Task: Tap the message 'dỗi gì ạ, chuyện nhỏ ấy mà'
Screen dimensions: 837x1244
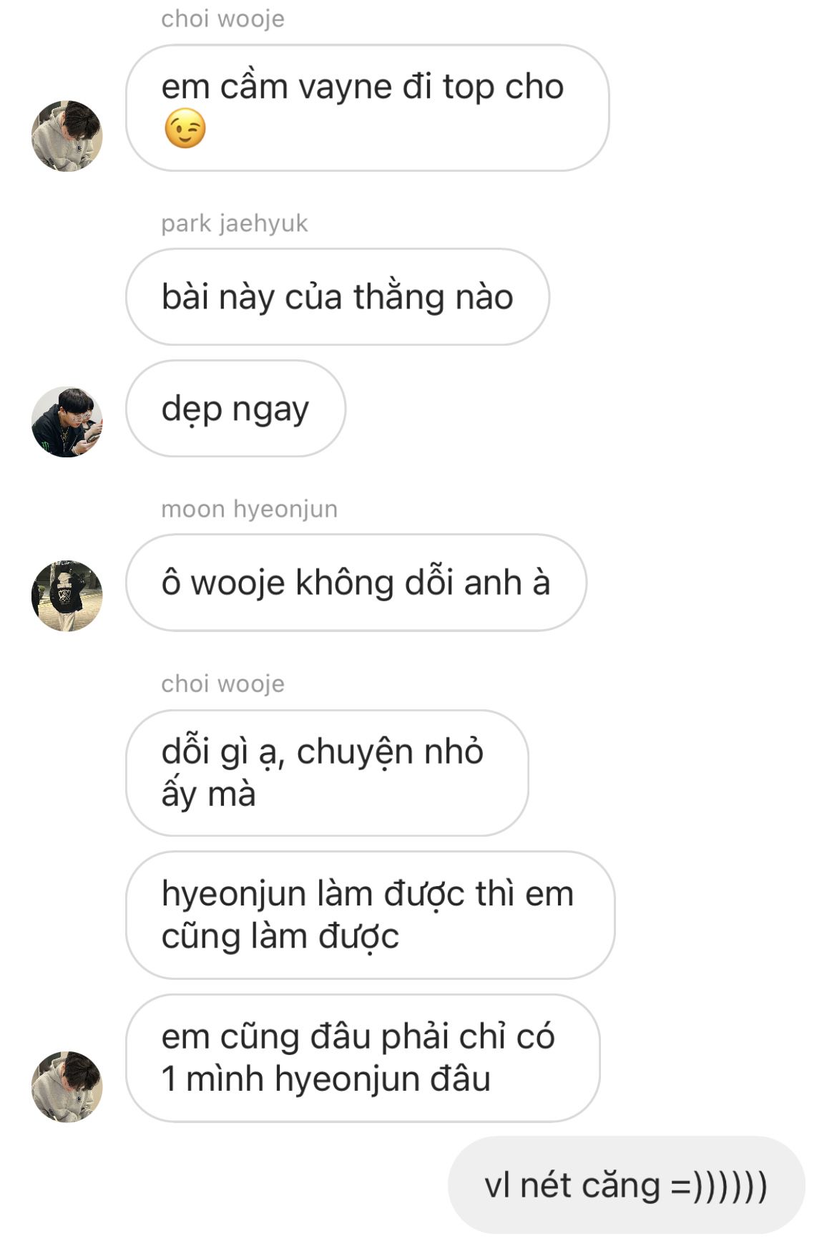Action: pos(327,773)
